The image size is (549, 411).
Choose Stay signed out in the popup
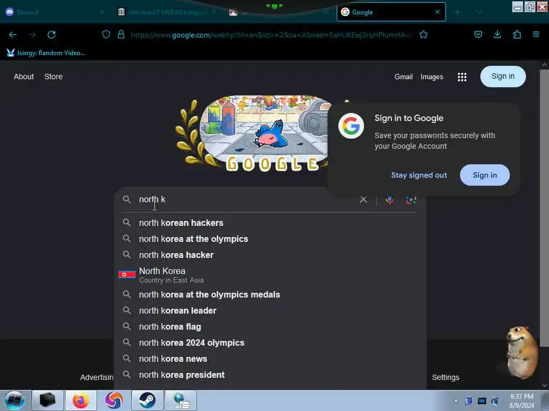[419, 175]
